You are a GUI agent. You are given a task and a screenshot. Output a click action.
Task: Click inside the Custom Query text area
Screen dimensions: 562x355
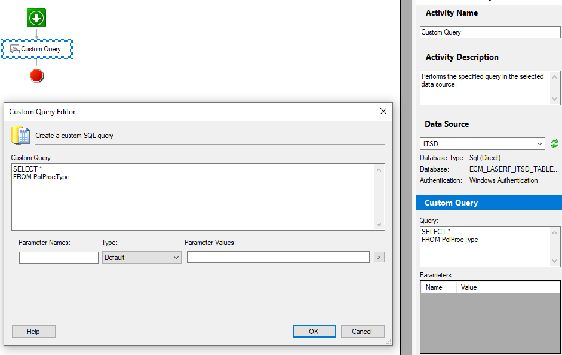[x=194, y=197]
